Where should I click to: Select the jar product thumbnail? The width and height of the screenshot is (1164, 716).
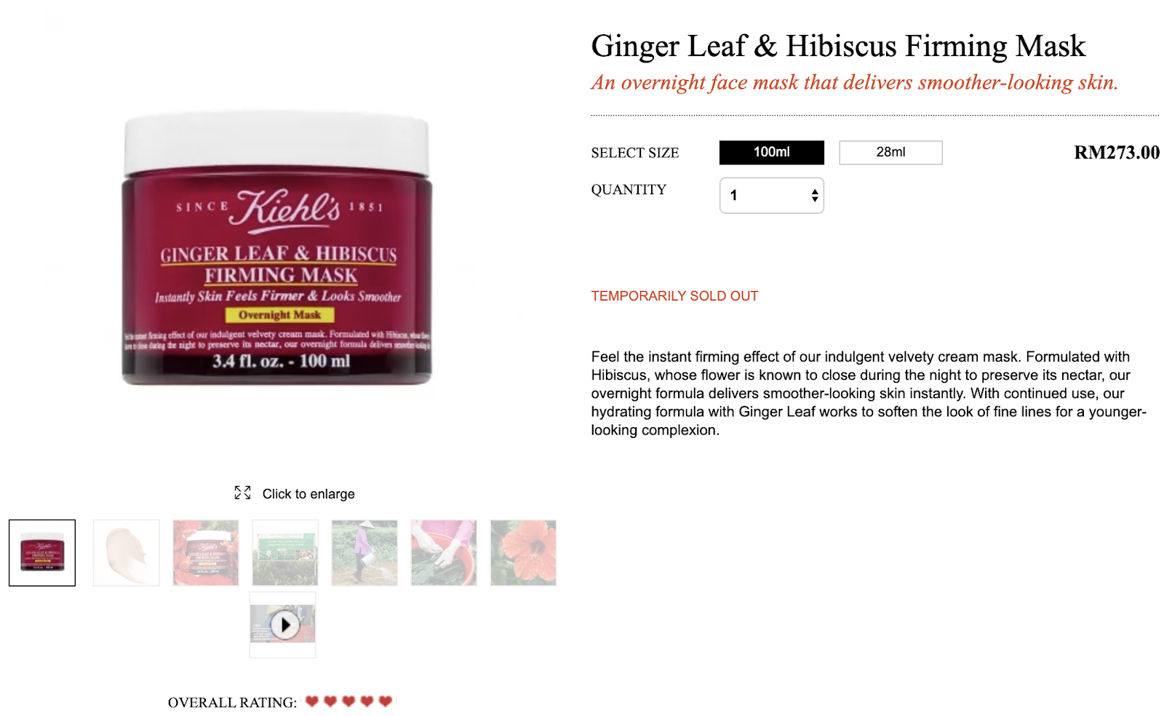[x=42, y=553]
